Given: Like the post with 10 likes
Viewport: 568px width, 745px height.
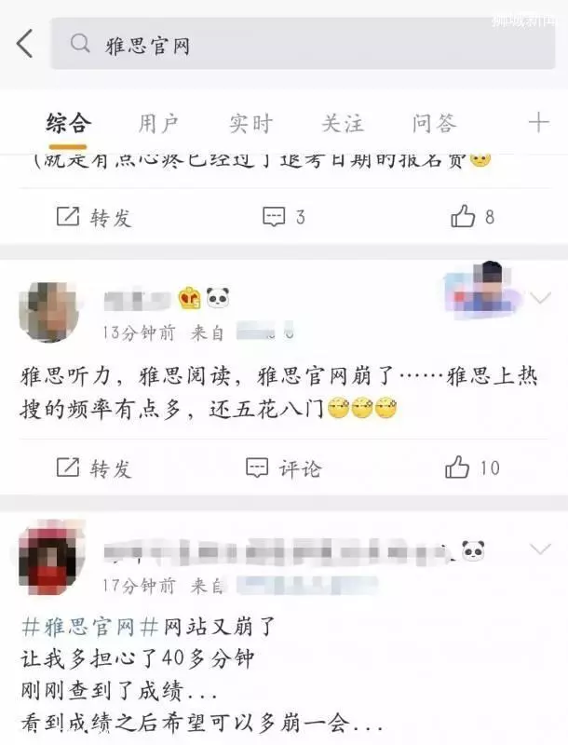Looking at the screenshot, I should tap(457, 467).
